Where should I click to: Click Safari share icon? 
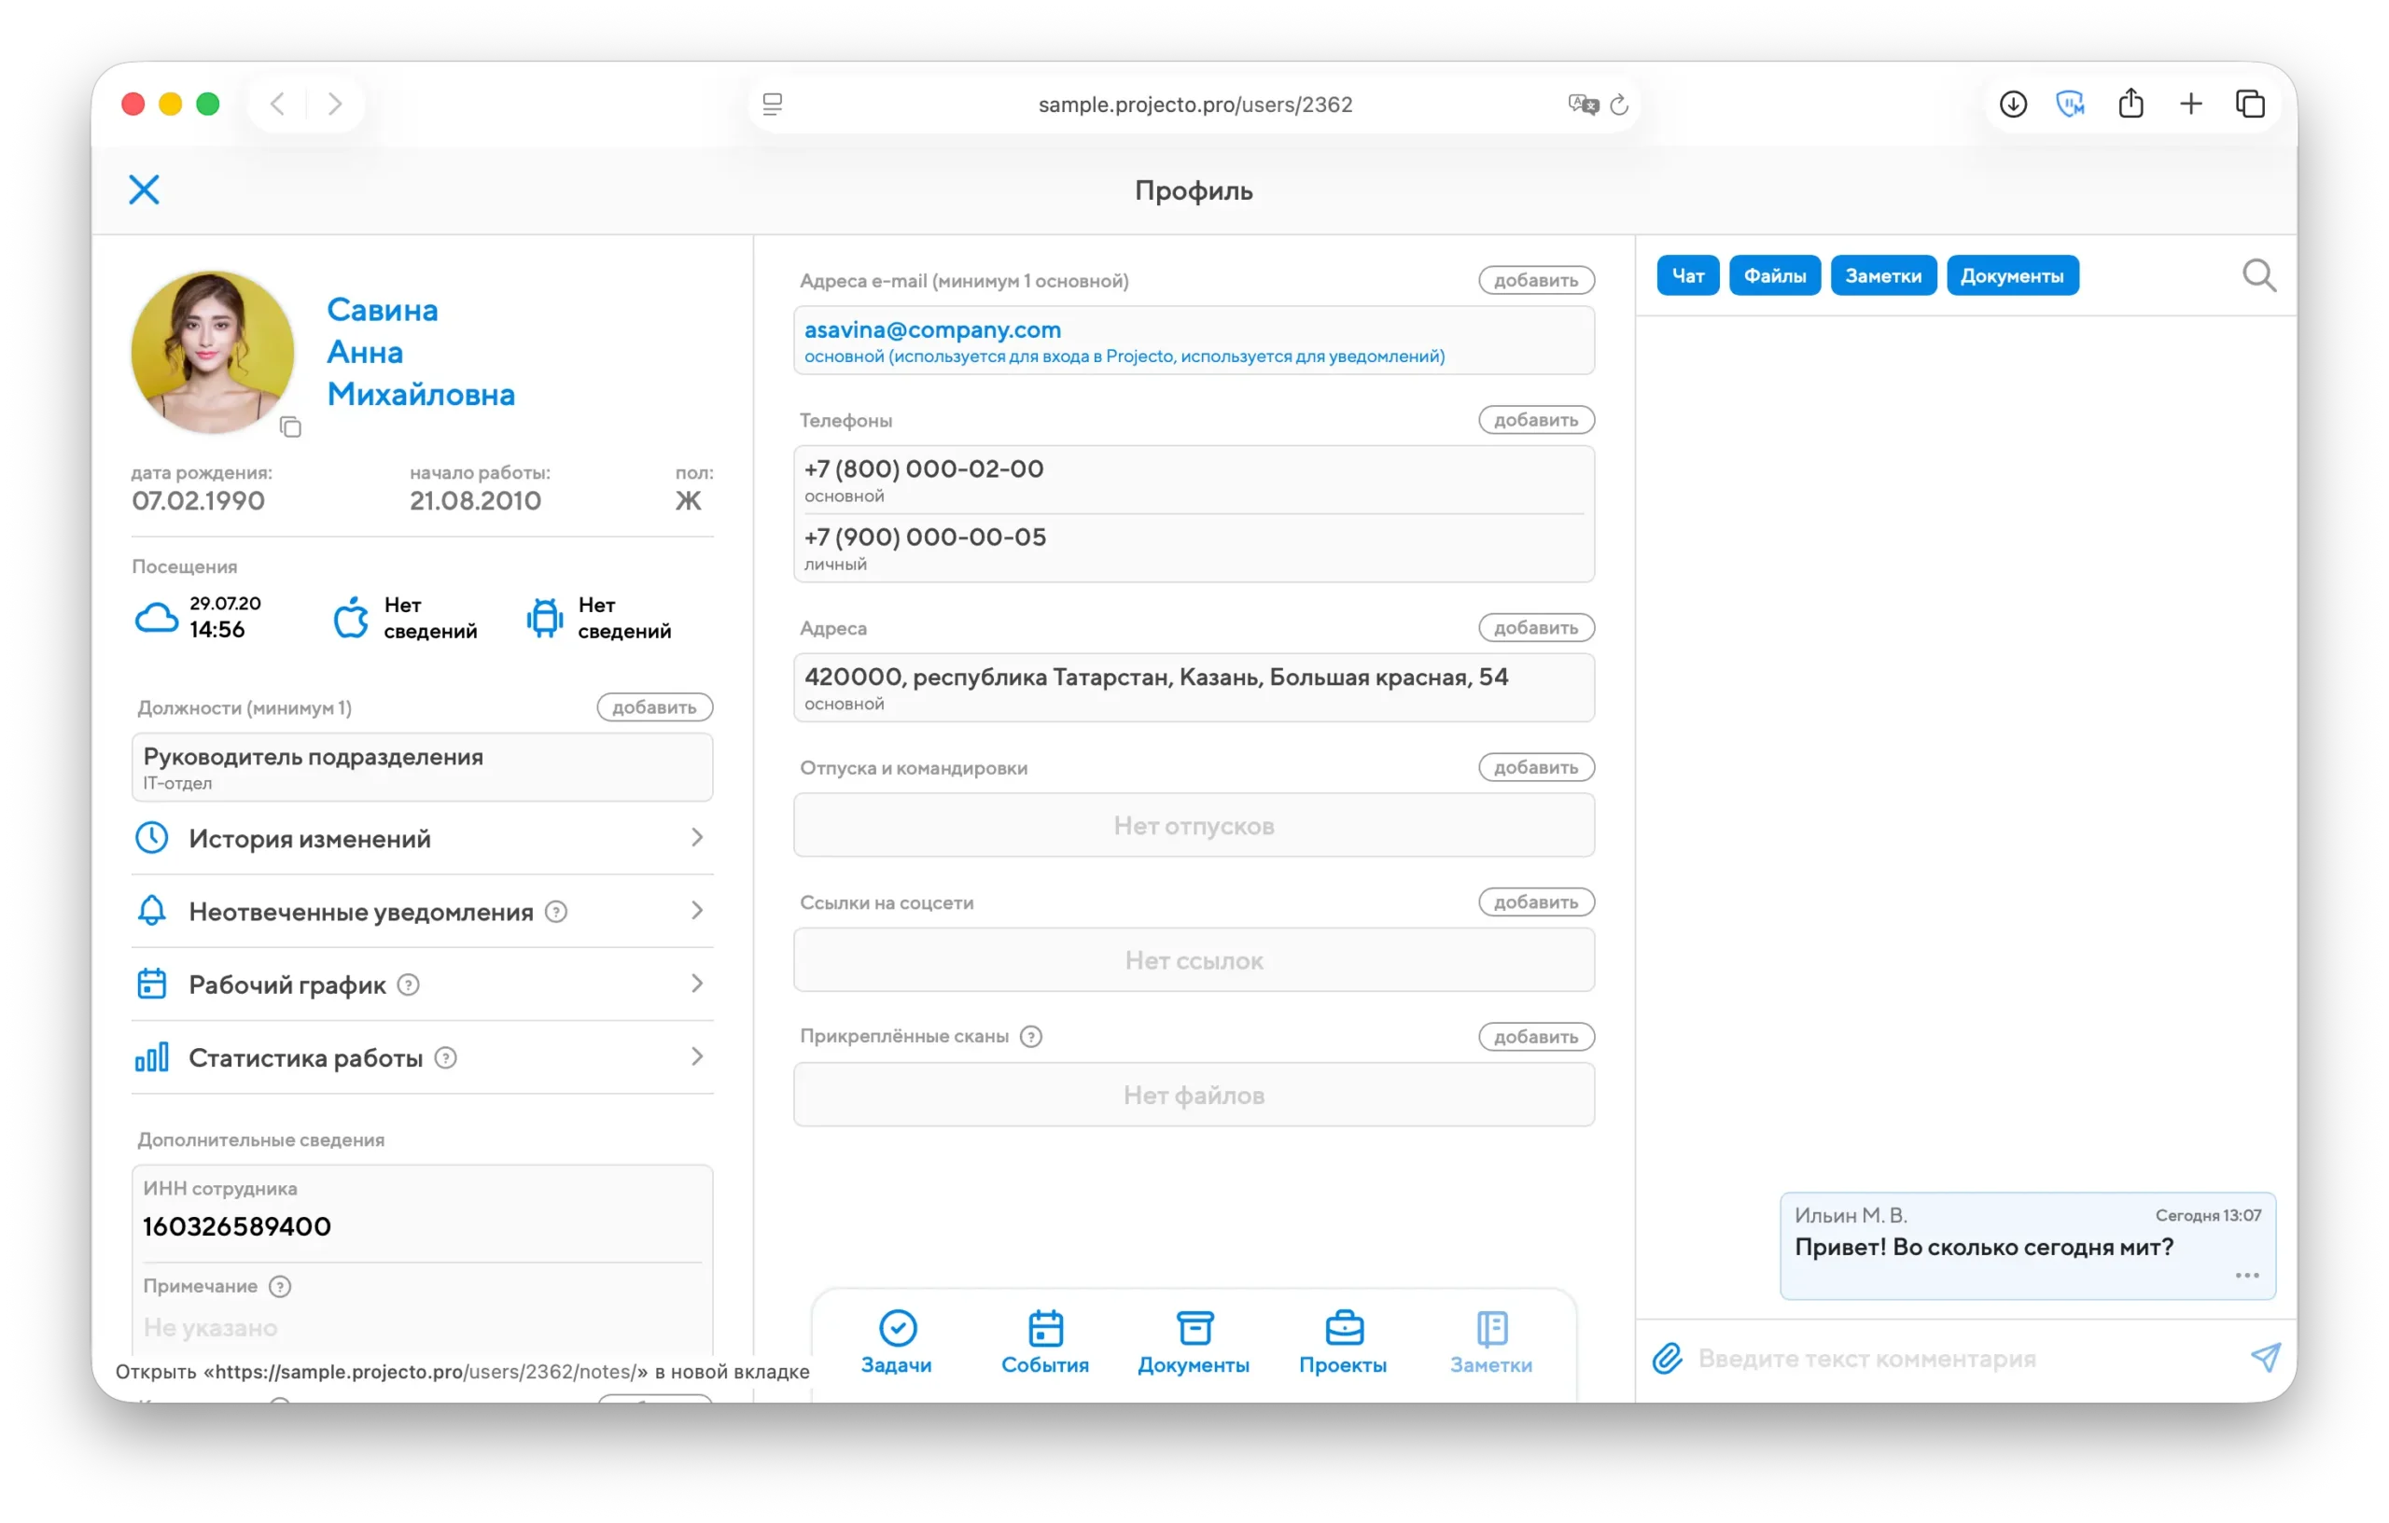[2131, 103]
